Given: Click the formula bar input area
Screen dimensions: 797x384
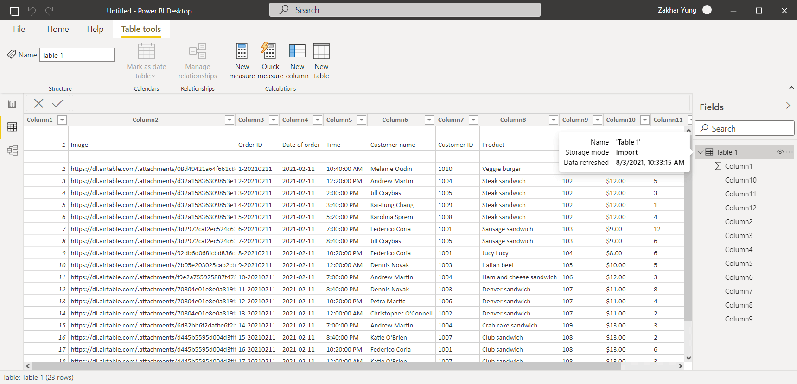Looking at the screenshot, I should (x=381, y=103).
